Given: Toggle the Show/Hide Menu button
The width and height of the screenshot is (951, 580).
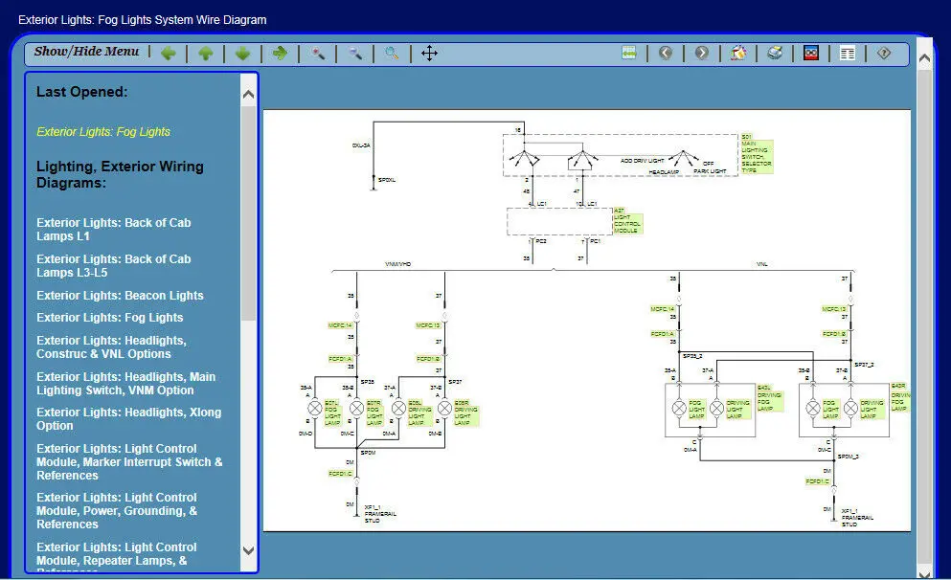Looking at the screenshot, I should point(86,52).
